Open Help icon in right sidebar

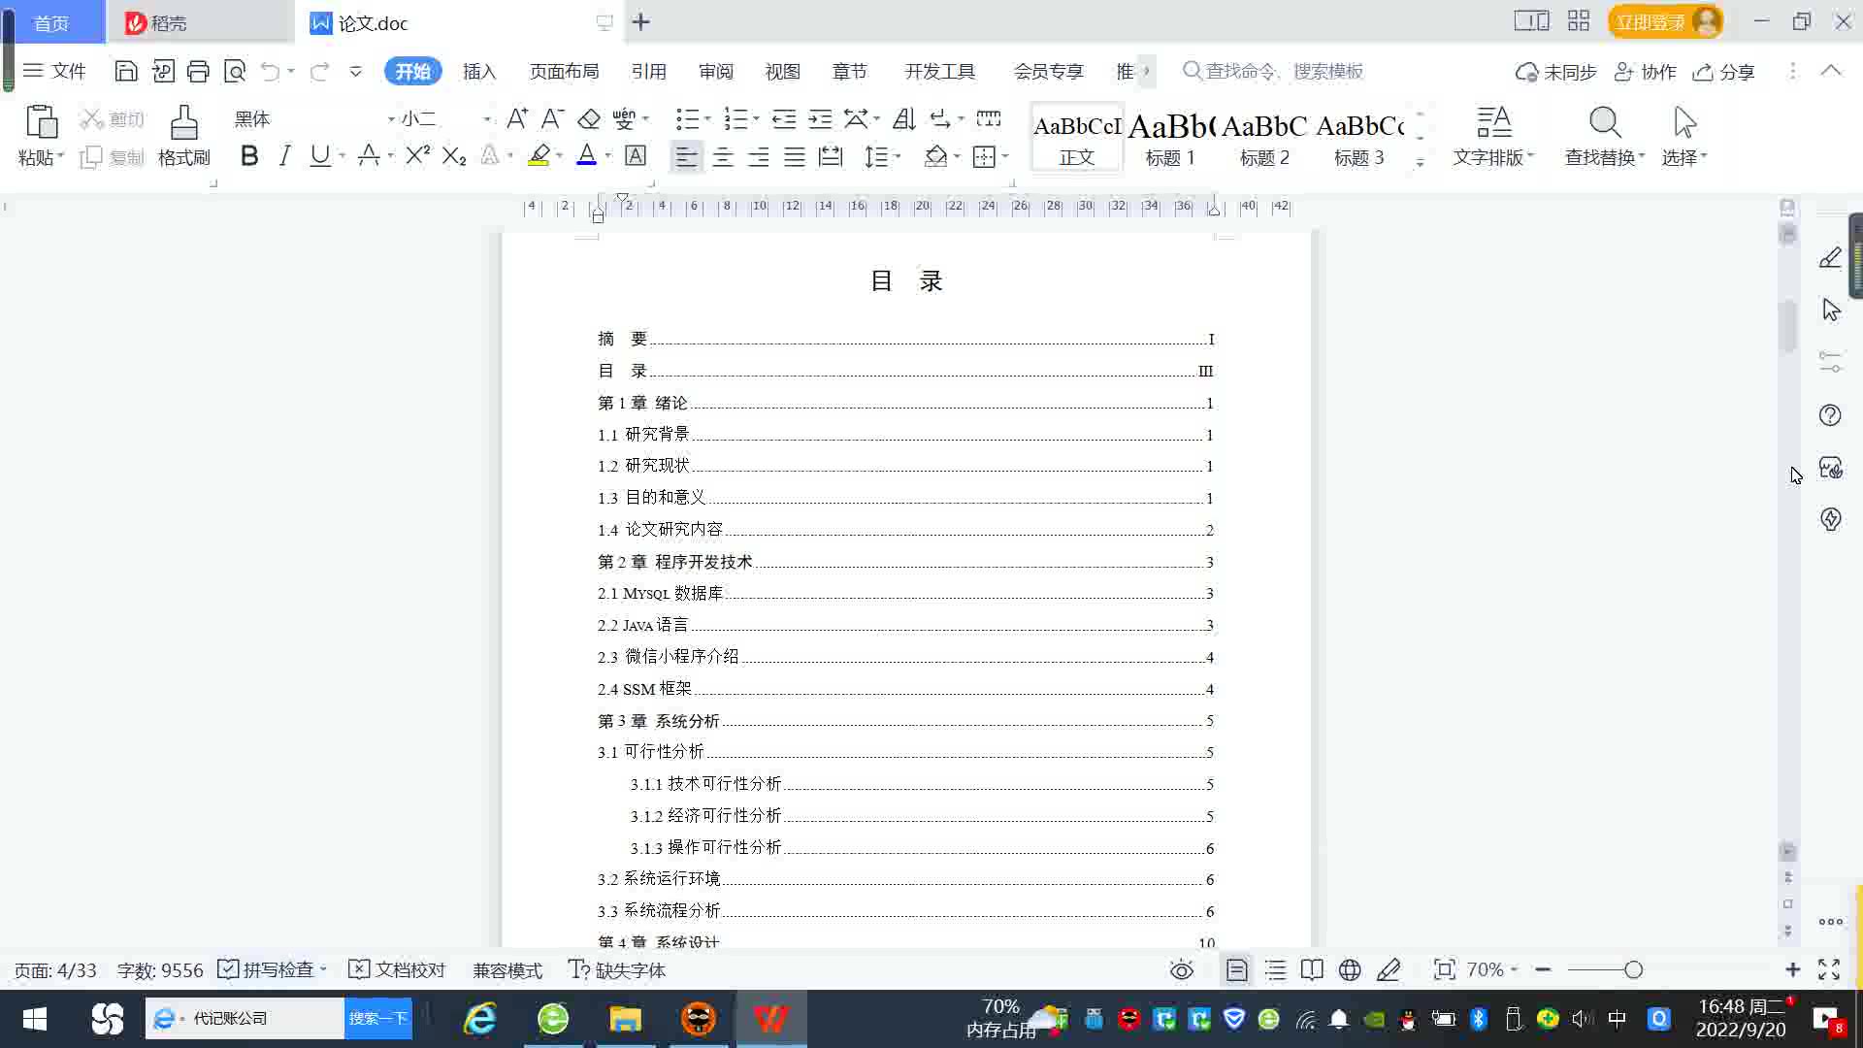tap(1830, 415)
